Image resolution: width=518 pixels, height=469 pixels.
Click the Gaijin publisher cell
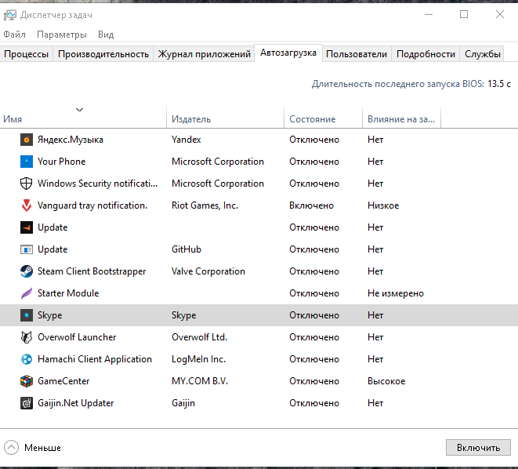click(x=183, y=403)
